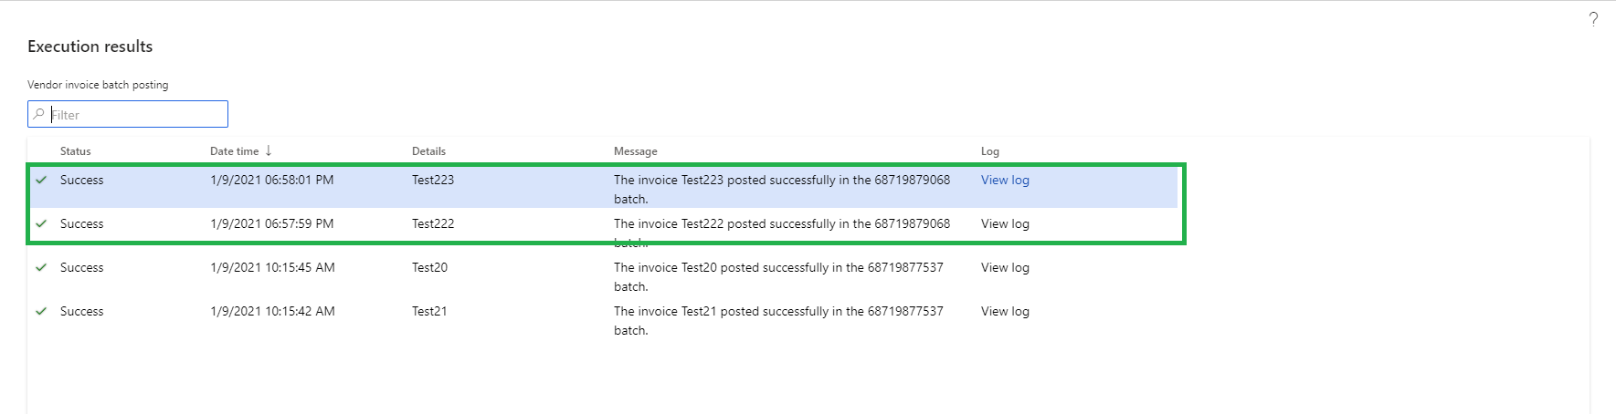Select the Test20 details cell
The width and height of the screenshot is (1616, 414).
click(429, 267)
